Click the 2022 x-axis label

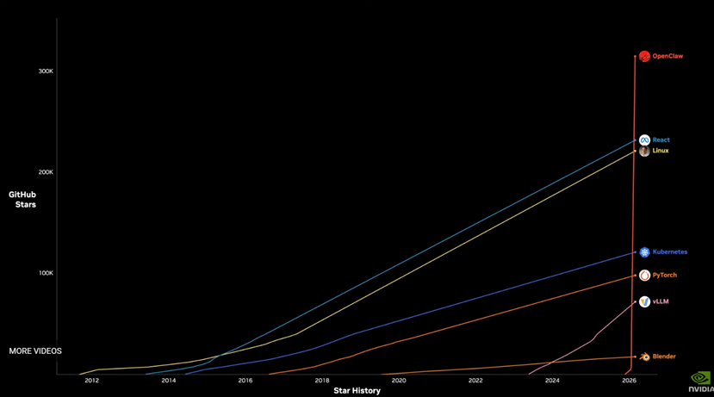475,381
